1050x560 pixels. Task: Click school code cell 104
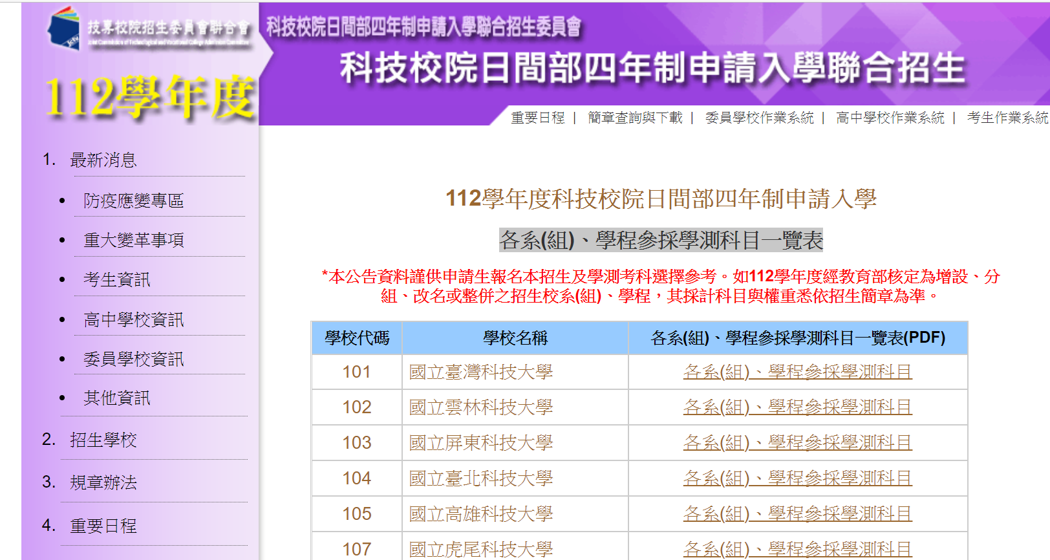click(x=357, y=479)
